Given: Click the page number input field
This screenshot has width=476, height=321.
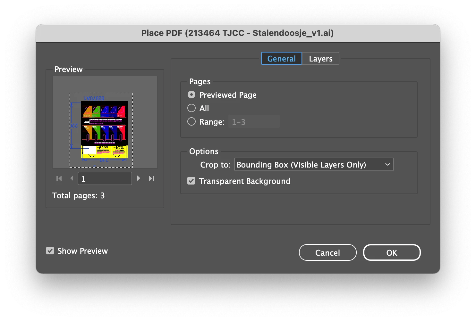Looking at the screenshot, I should coord(105,178).
